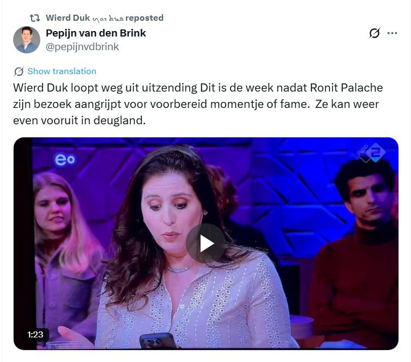The image size is (411, 362).
Task: Play the embedded video
Action: 206,244
